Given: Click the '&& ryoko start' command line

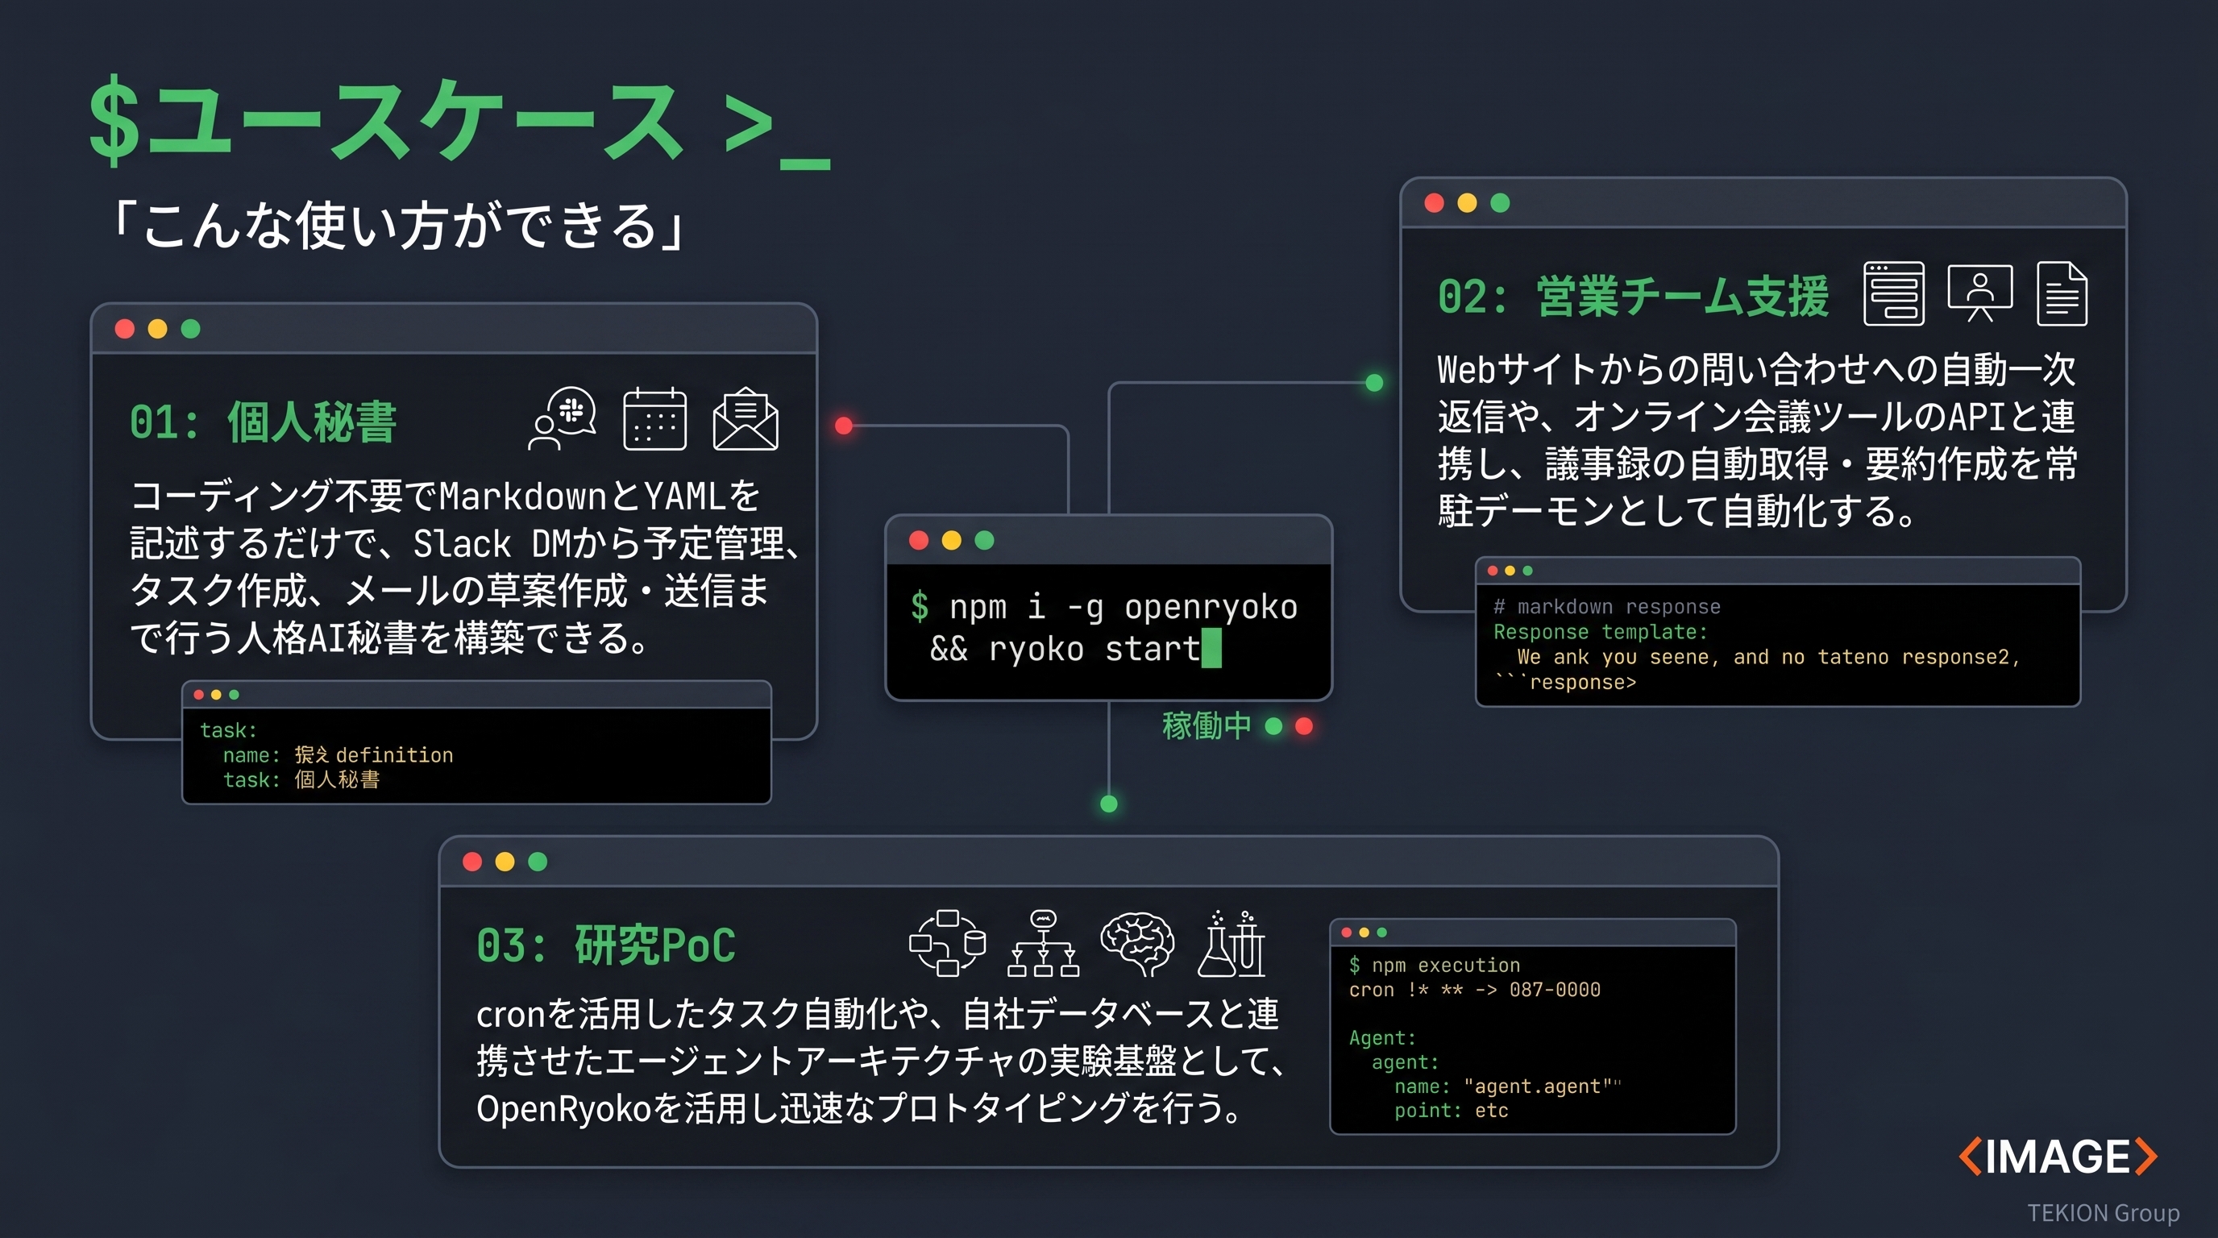Looking at the screenshot, I should tap(1065, 648).
